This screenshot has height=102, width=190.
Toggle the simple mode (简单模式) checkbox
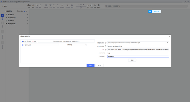[x=24, y=11]
